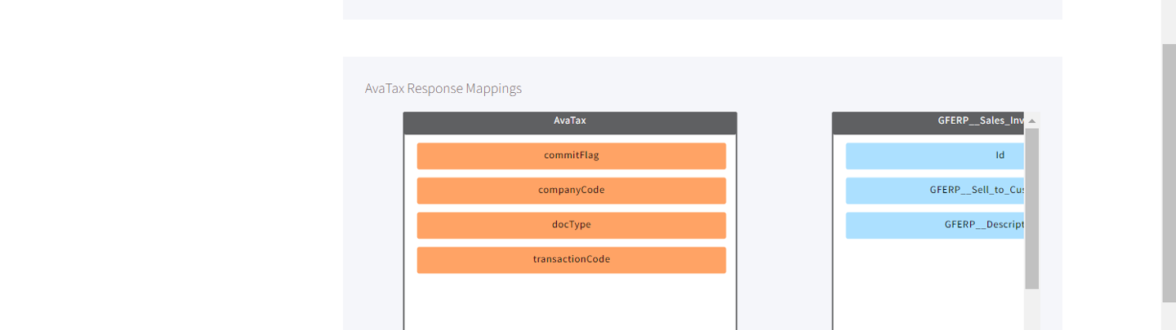Click the AvaTax Response Mappings heading
Viewport: 1176px width, 330px height.
pos(443,88)
